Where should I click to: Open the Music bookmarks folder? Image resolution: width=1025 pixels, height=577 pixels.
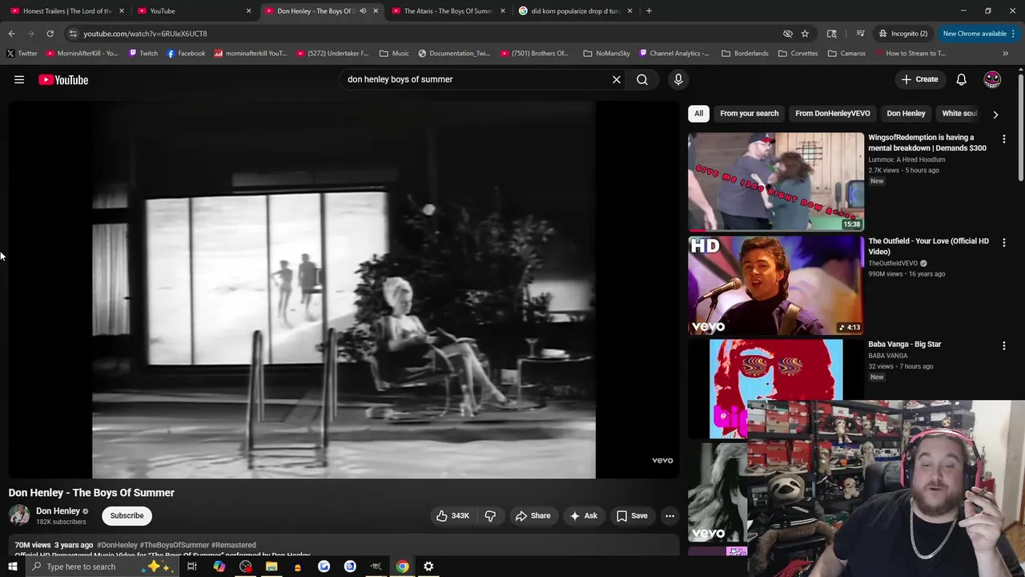394,54
